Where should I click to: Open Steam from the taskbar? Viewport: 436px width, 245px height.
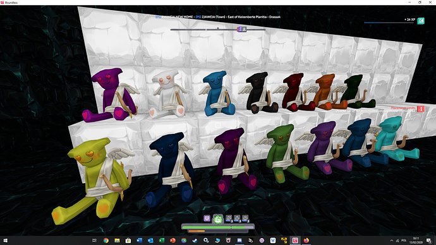point(195,241)
